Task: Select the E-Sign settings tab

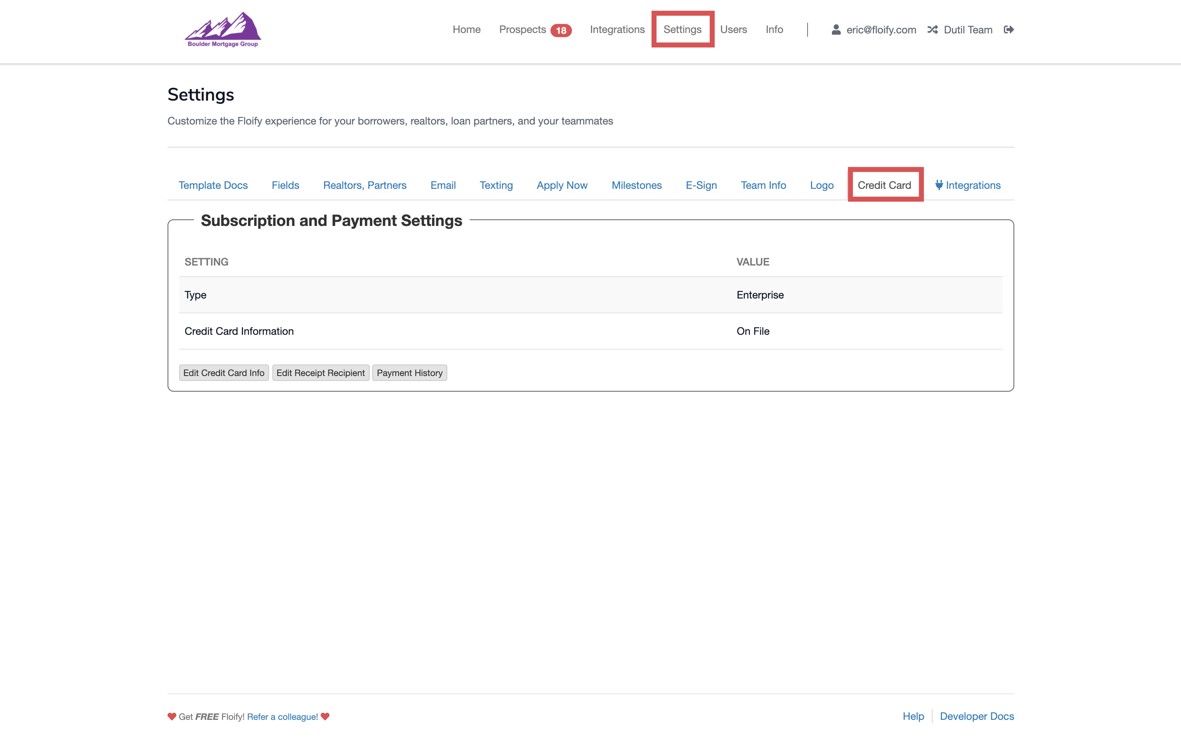Action: (701, 186)
